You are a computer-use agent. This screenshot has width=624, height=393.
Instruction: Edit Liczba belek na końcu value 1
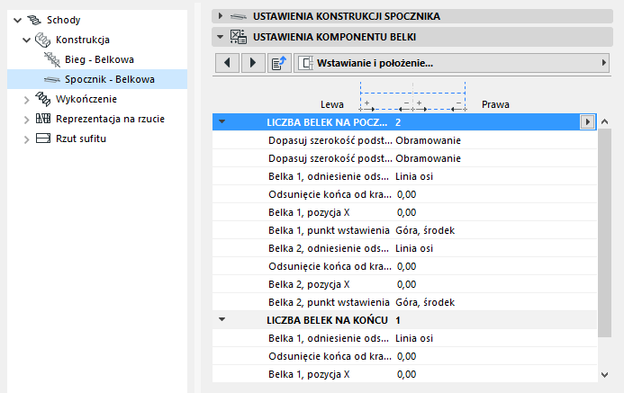[398, 320]
